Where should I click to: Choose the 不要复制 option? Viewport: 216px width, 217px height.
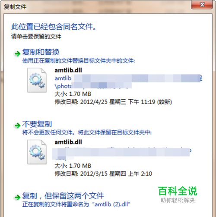click(x=37, y=124)
